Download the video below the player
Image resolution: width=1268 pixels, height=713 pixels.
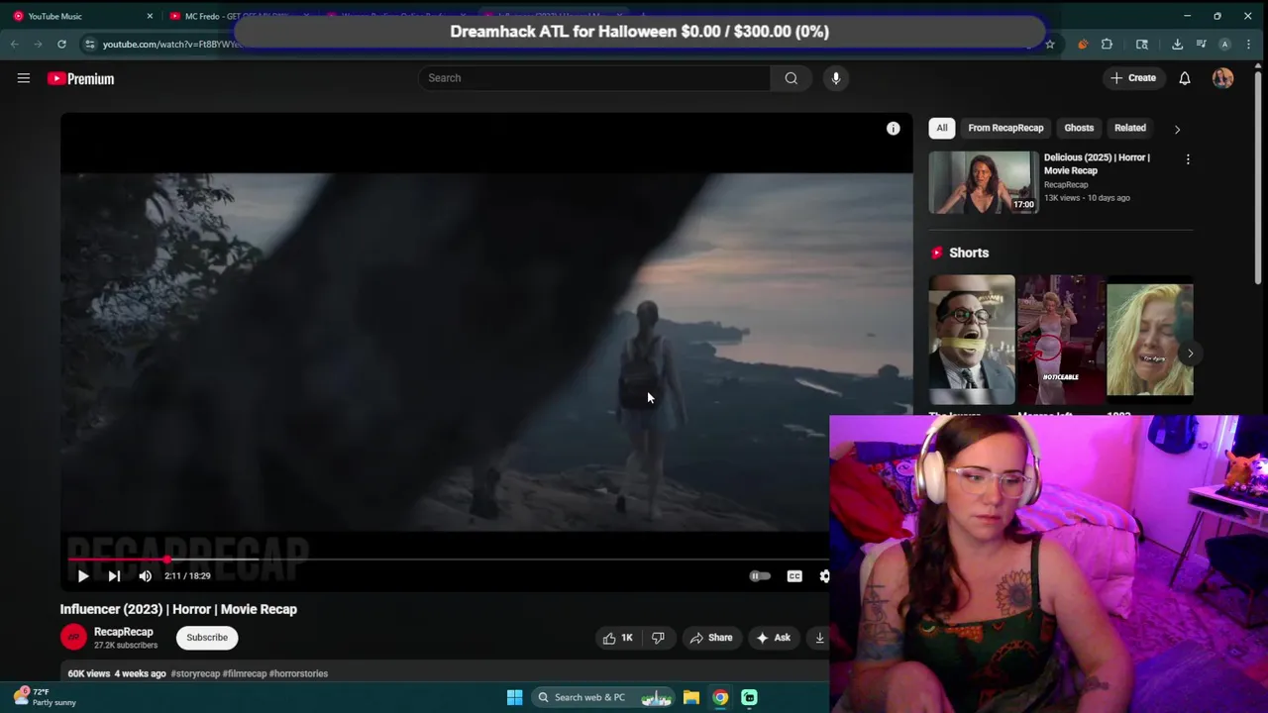(x=819, y=638)
